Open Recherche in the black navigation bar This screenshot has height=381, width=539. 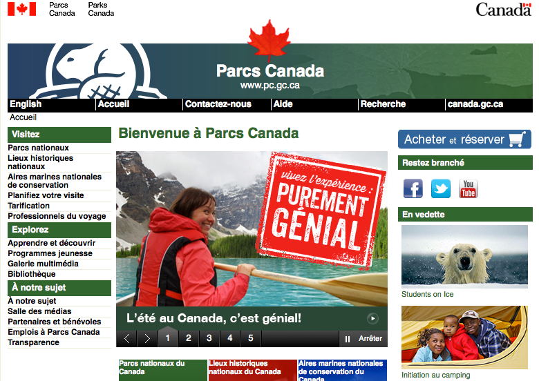(383, 104)
